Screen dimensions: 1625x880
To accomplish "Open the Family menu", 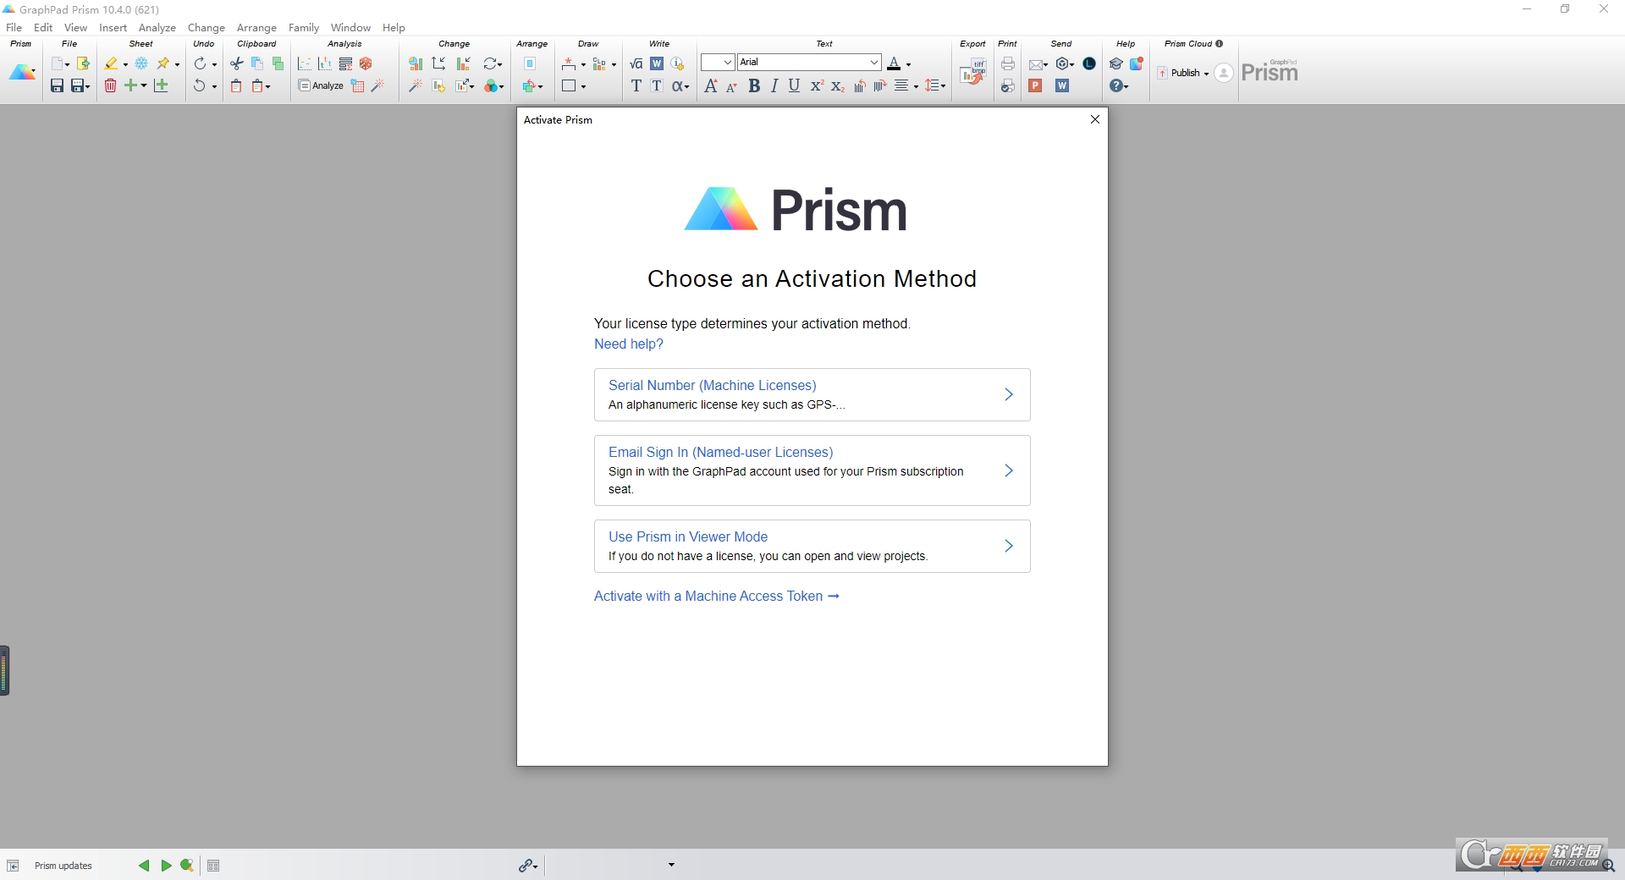I will point(304,27).
